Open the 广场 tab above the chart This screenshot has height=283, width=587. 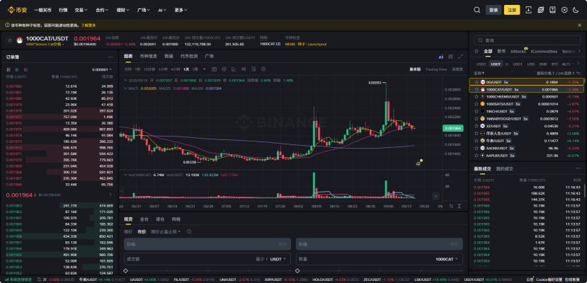point(210,57)
